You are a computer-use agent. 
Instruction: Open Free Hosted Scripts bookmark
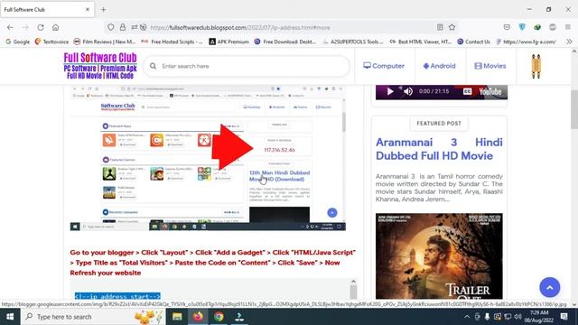pyautogui.click(x=172, y=42)
